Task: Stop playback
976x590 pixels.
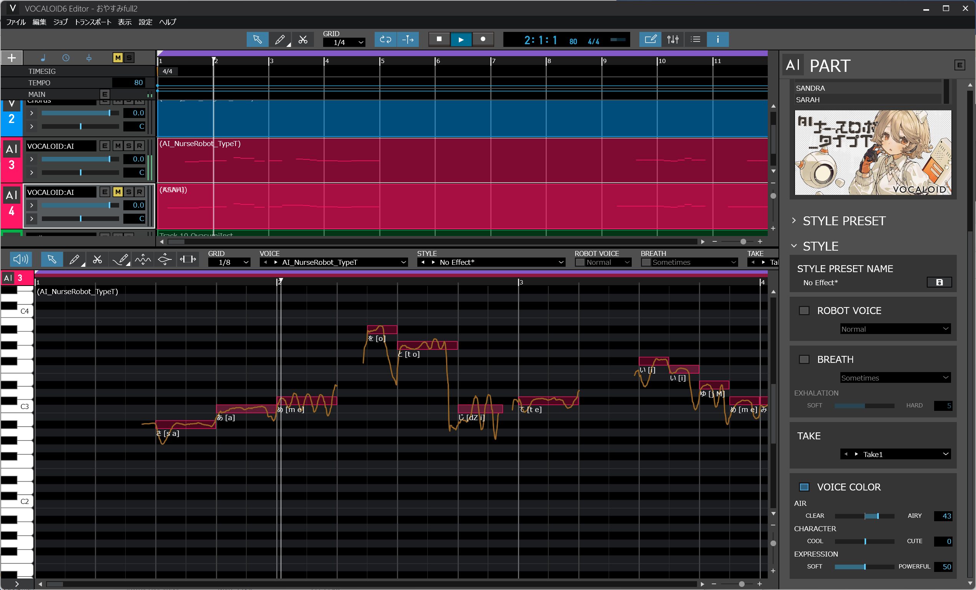Action: pyautogui.click(x=439, y=39)
